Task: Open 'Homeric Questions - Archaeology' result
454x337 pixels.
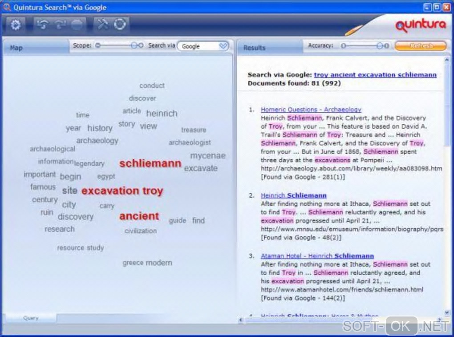Action: (x=311, y=110)
